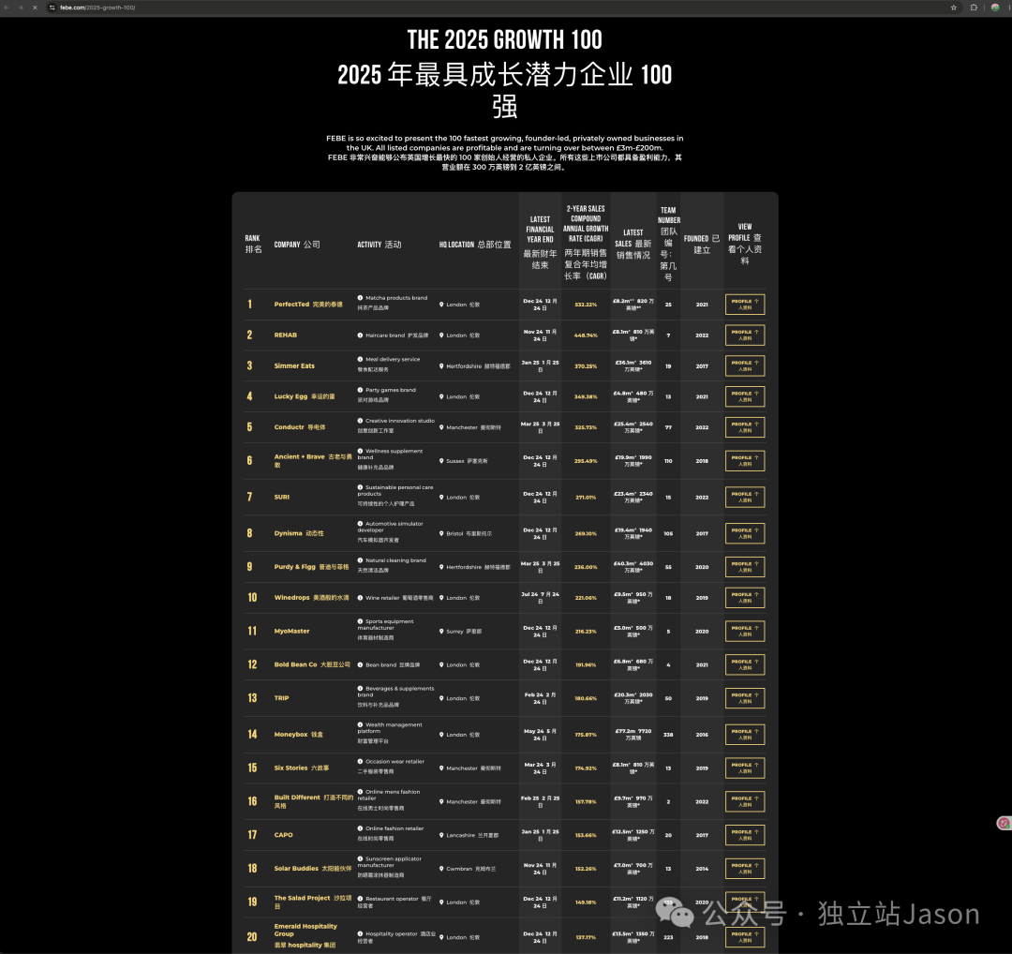1012x954 pixels.
Task: Select the SURI company name
Action: tap(282, 497)
